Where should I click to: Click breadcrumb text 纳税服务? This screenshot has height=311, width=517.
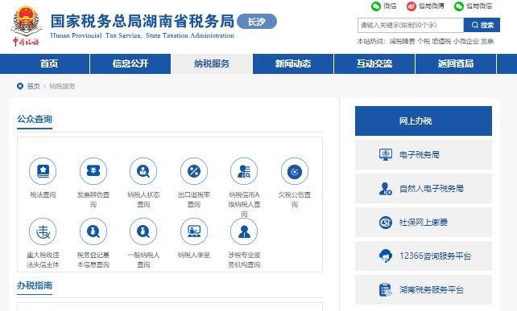pyautogui.click(x=62, y=86)
